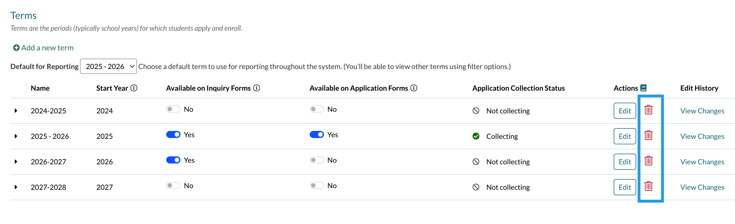The image size is (735, 224).
Task: Click info icon beside Available on Inquiry Forms
Action: click(257, 88)
